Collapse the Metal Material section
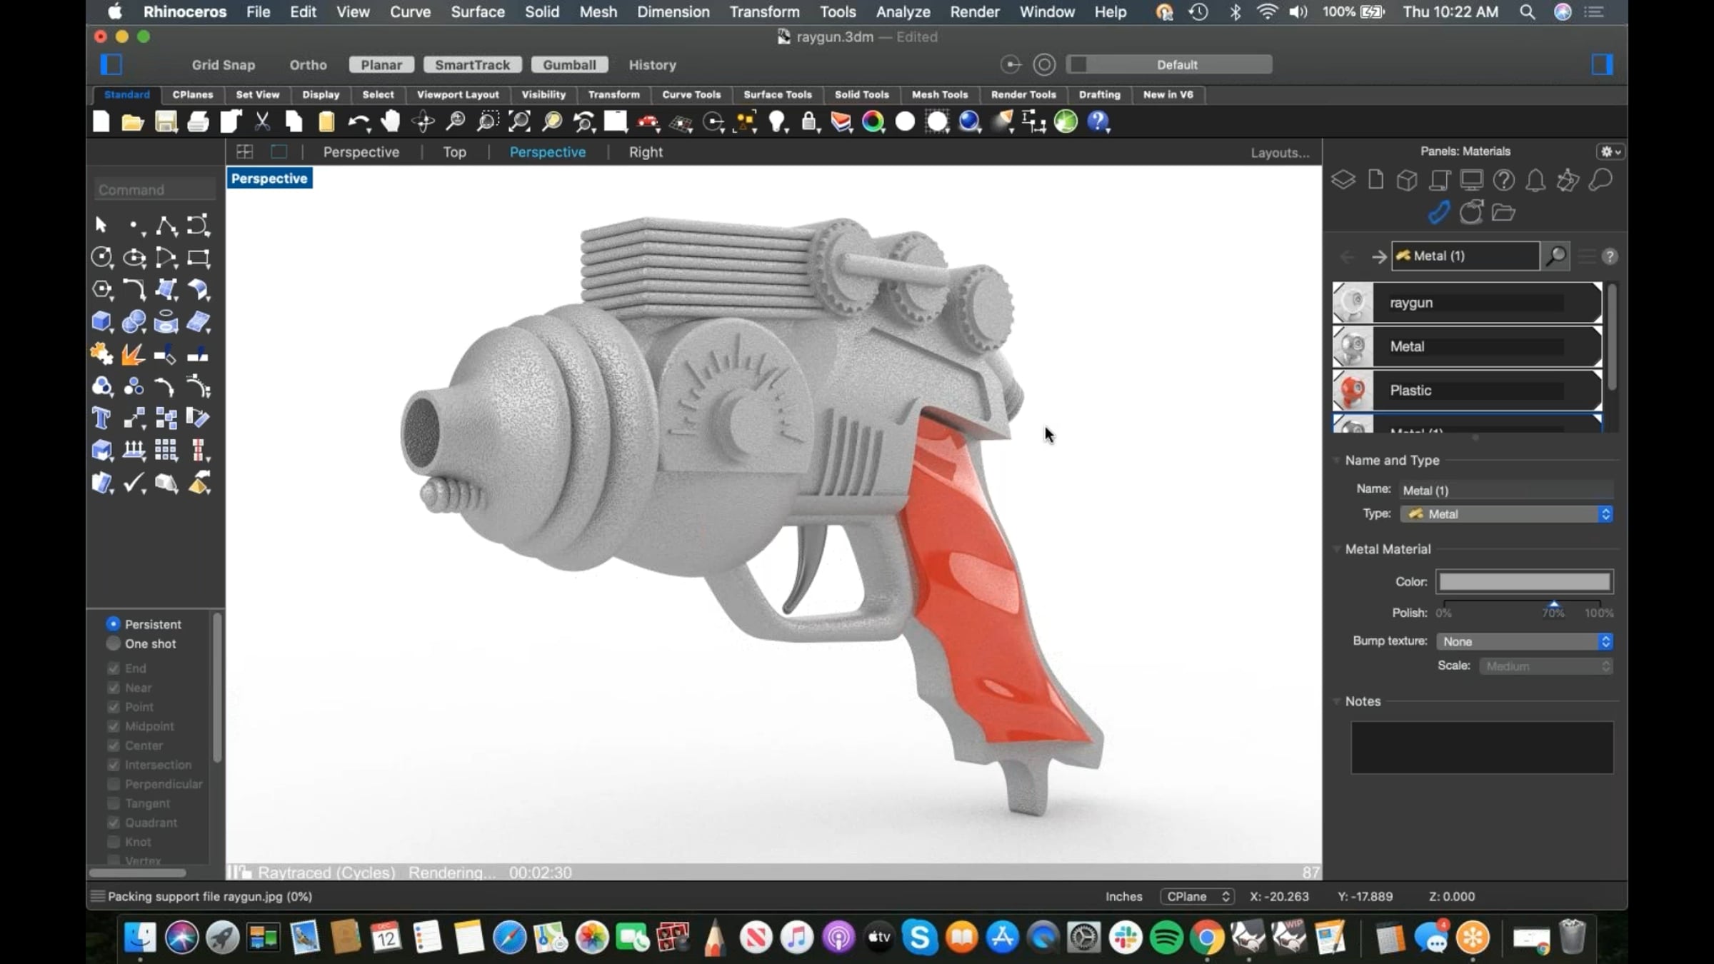Image resolution: width=1714 pixels, height=964 pixels. (x=1335, y=549)
